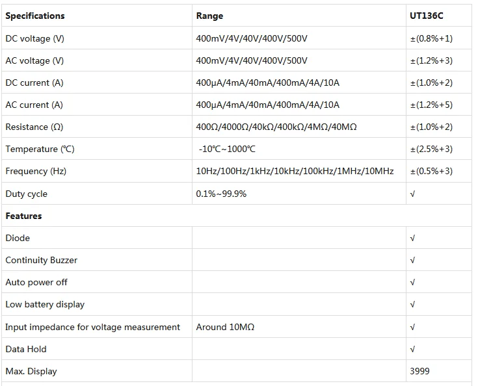Image resolution: width=478 pixels, height=386 pixels.
Task: Click the Diode row checkmark
Action: pyautogui.click(x=412, y=238)
